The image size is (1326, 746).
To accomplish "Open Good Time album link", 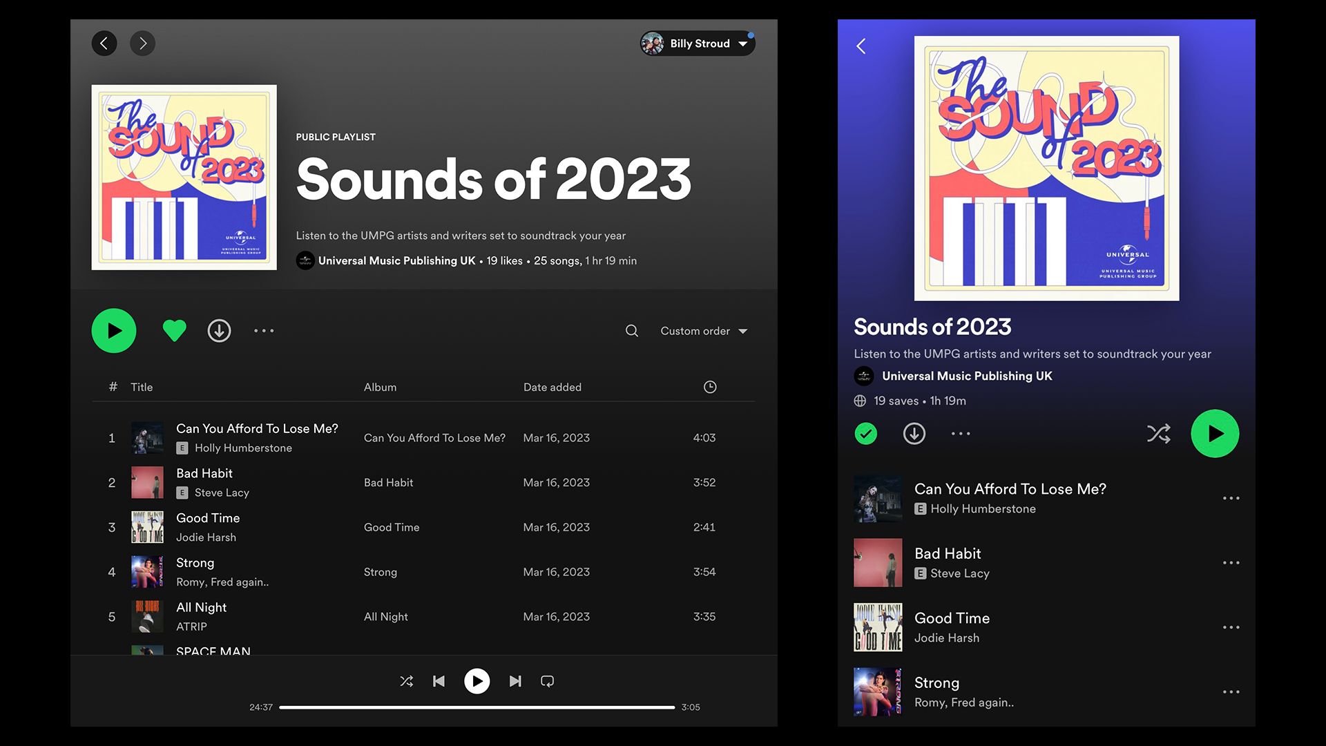I will tap(392, 528).
